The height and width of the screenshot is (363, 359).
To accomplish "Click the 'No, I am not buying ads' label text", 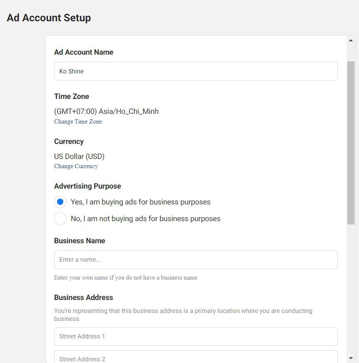I will pos(145,219).
